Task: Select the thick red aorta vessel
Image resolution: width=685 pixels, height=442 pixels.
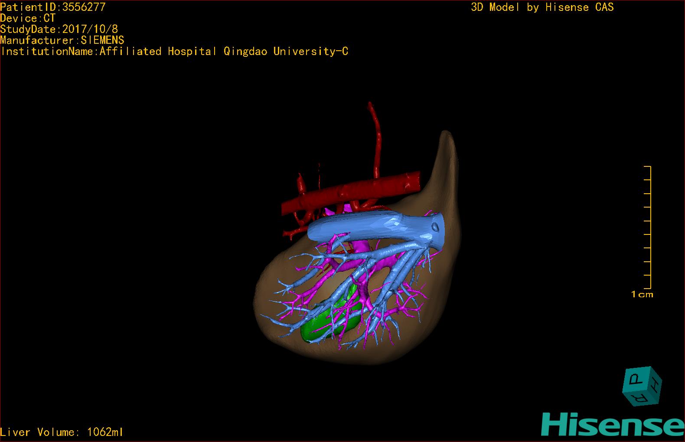Action: 351,192
